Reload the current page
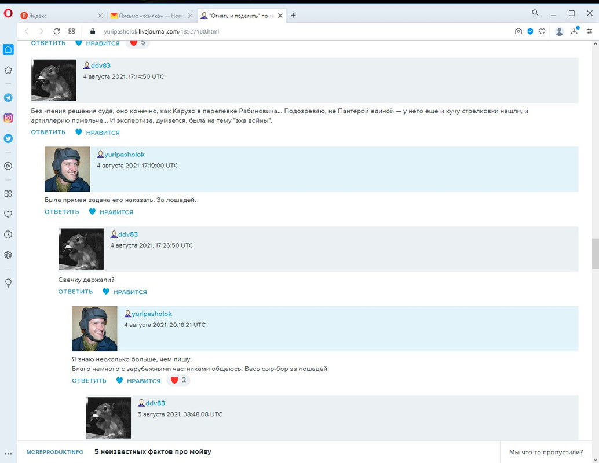The height and width of the screenshot is (463, 599). 57,31
